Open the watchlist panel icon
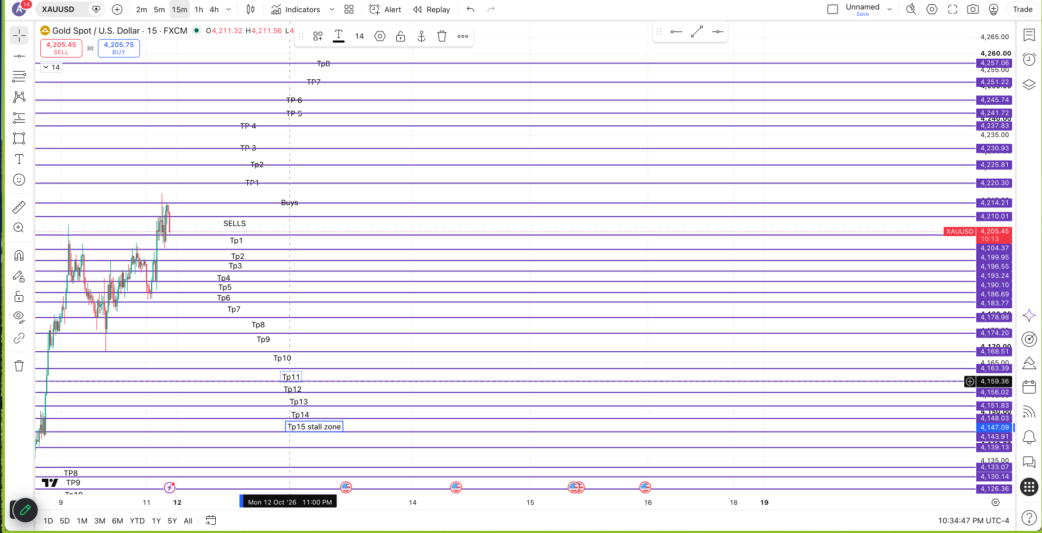This screenshot has height=533, width=1042. (1029, 35)
